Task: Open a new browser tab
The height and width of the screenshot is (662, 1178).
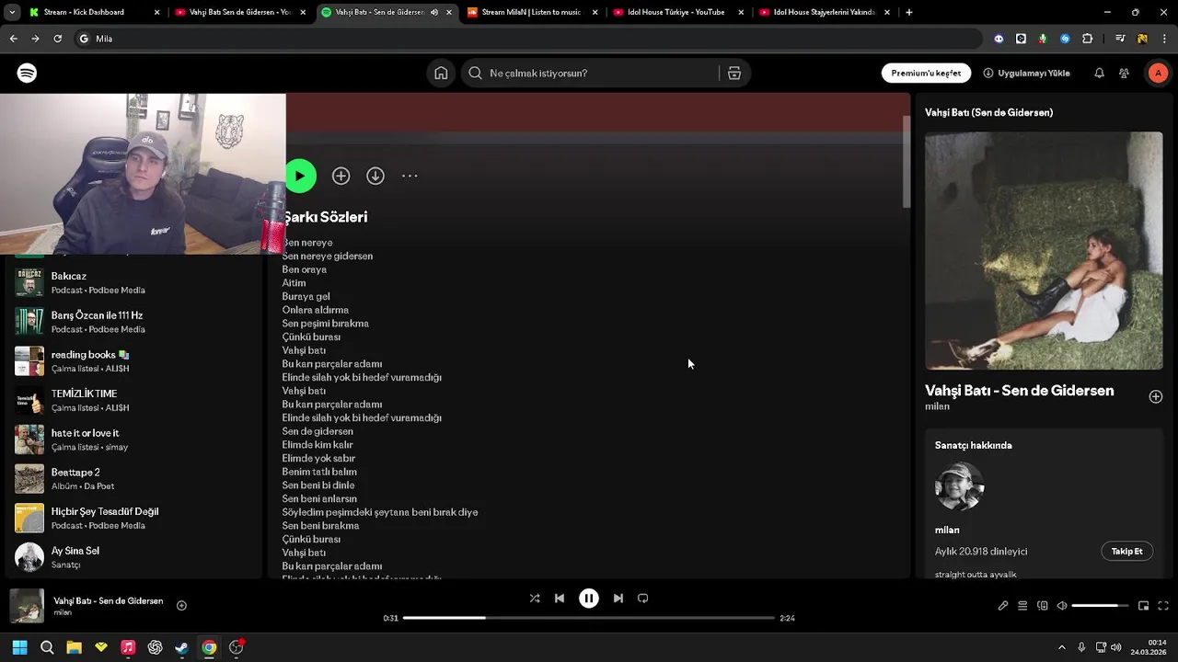Action: (x=908, y=12)
